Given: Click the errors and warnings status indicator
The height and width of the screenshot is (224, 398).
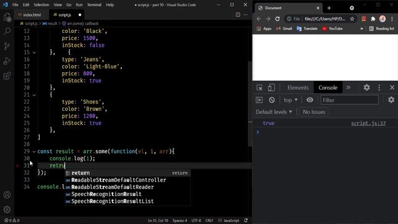Looking at the screenshot, I should (x=12, y=220).
